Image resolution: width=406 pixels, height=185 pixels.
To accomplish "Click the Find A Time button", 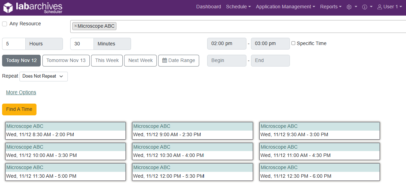I will (x=19, y=109).
